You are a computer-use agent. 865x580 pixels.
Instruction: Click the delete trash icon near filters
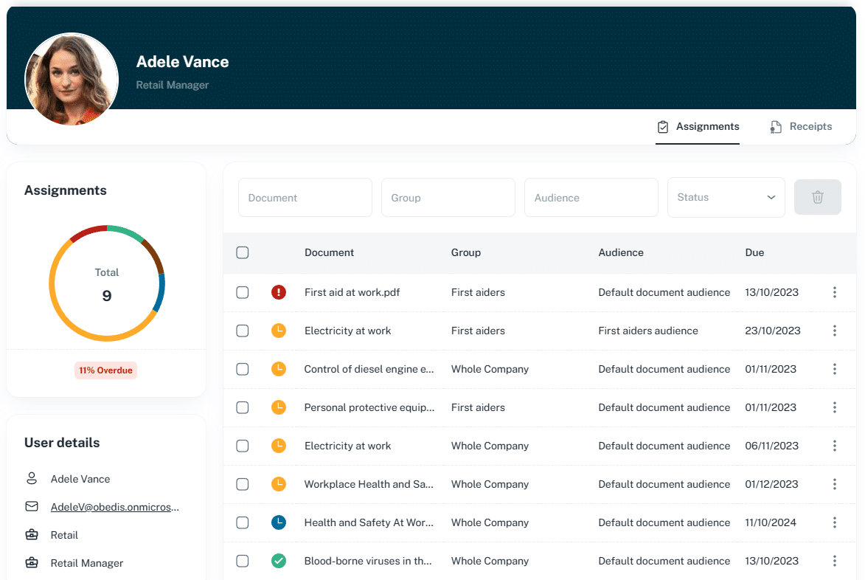point(817,197)
